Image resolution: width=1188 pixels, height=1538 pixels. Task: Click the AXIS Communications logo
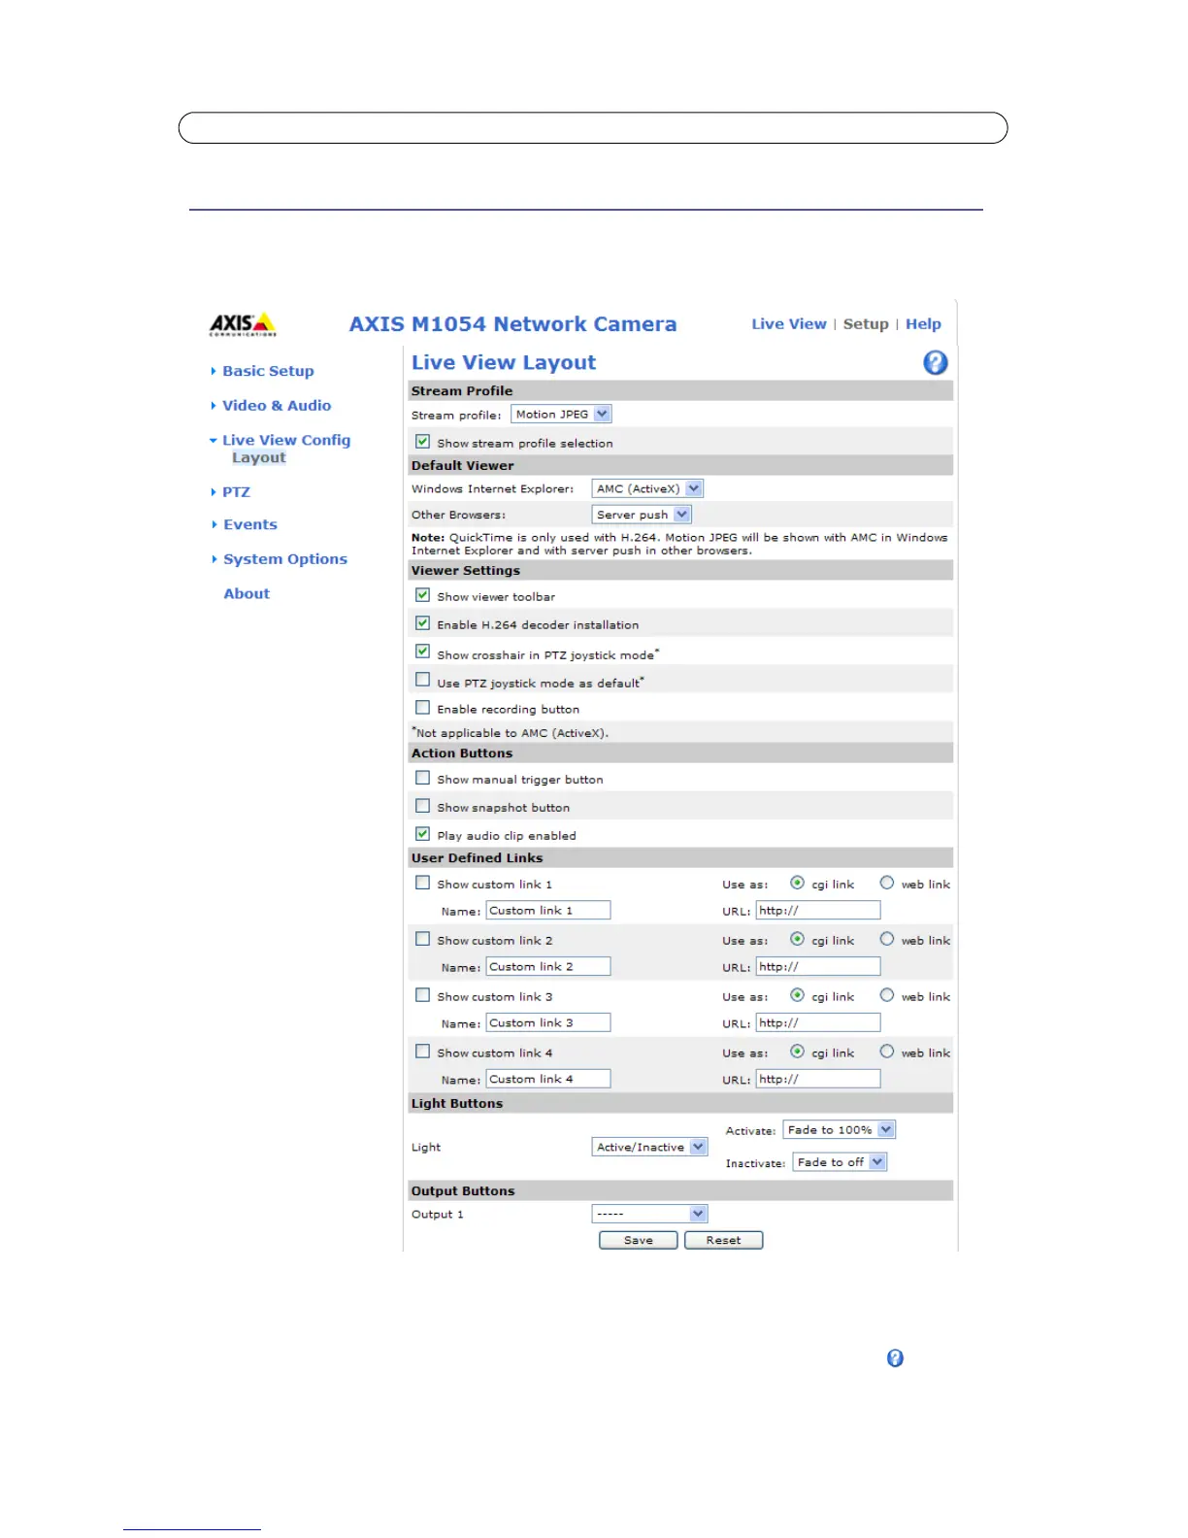point(243,324)
